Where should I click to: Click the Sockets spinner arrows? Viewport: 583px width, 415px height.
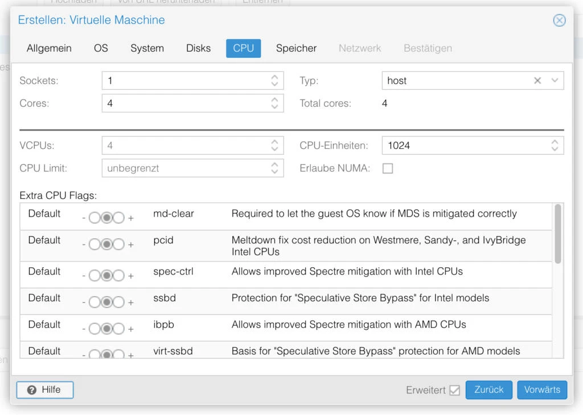click(x=274, y=81)
